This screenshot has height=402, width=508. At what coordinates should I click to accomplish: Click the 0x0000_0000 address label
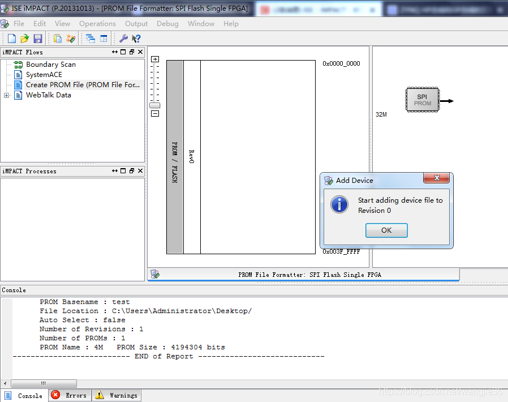click(x=341, y=63)
